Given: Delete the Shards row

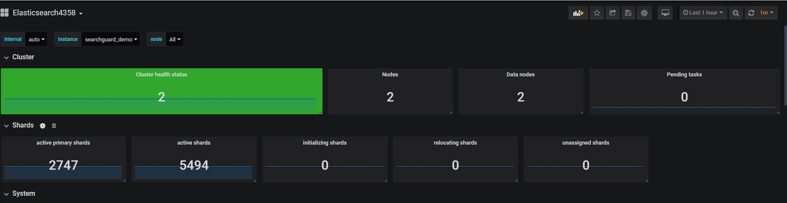Looking at the screenshot, I should coord(54,126).
